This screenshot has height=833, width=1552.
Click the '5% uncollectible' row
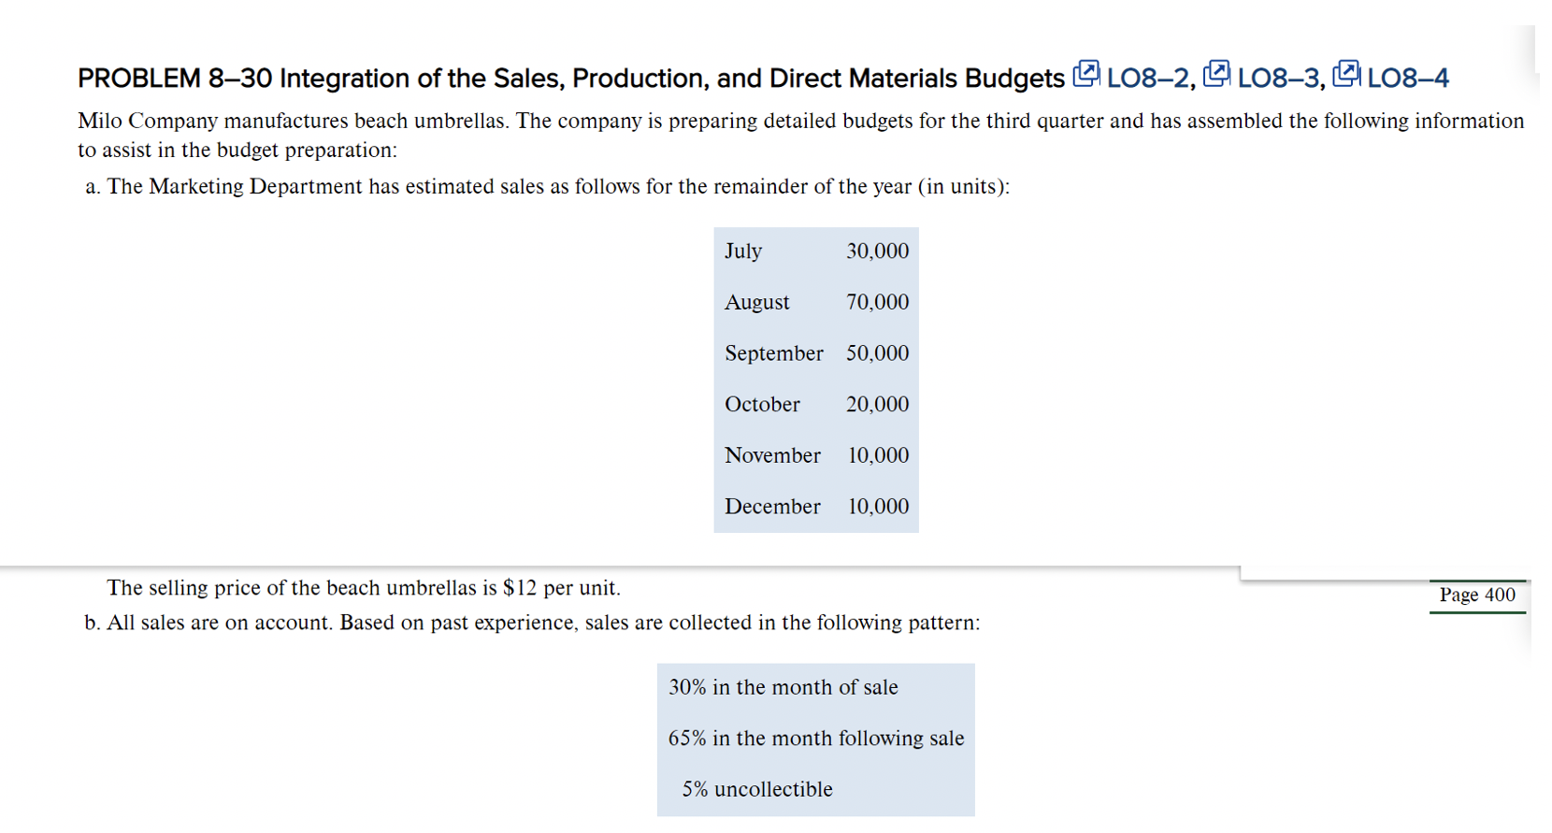[756, 789]
